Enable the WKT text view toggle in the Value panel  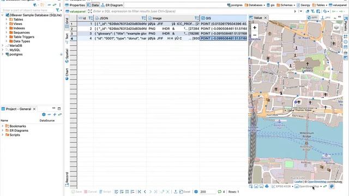tap(326, 17)
